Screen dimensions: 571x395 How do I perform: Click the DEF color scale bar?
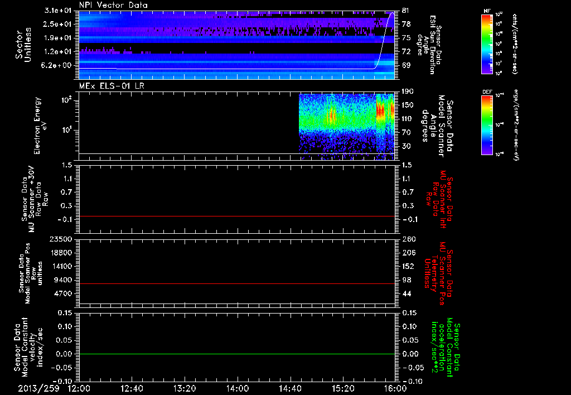coord(487,124)
